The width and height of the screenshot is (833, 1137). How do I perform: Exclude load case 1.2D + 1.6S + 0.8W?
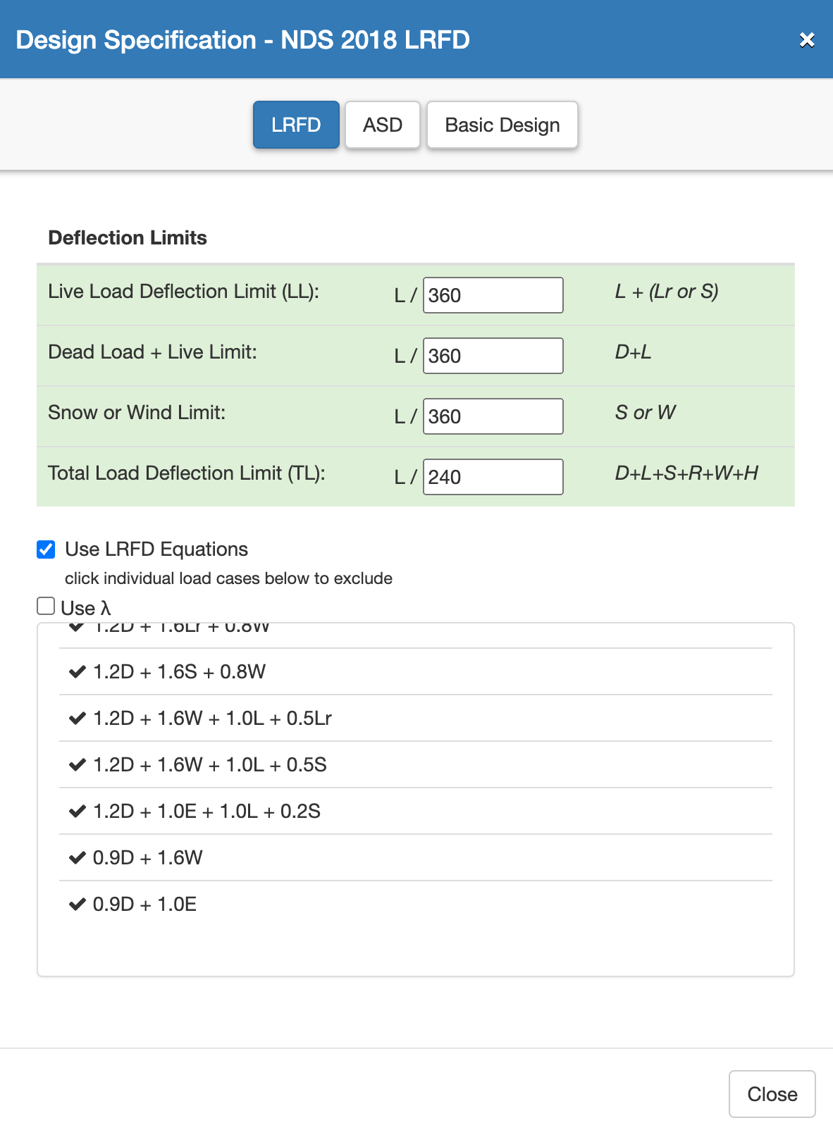point(179,672)
